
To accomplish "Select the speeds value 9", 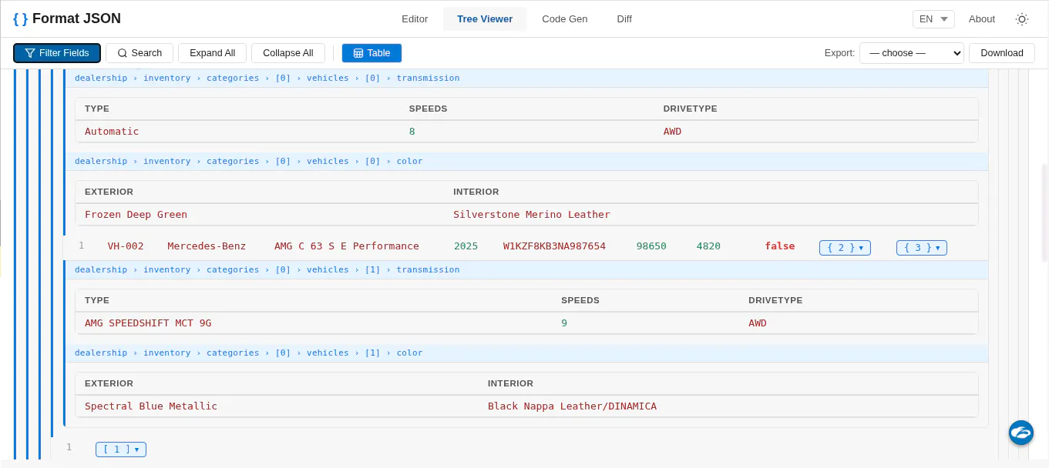I will (564, 323).
